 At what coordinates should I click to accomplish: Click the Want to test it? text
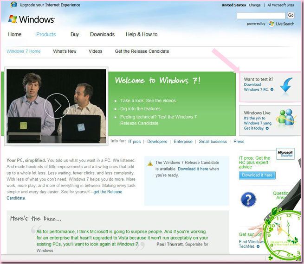pos(259,79)
